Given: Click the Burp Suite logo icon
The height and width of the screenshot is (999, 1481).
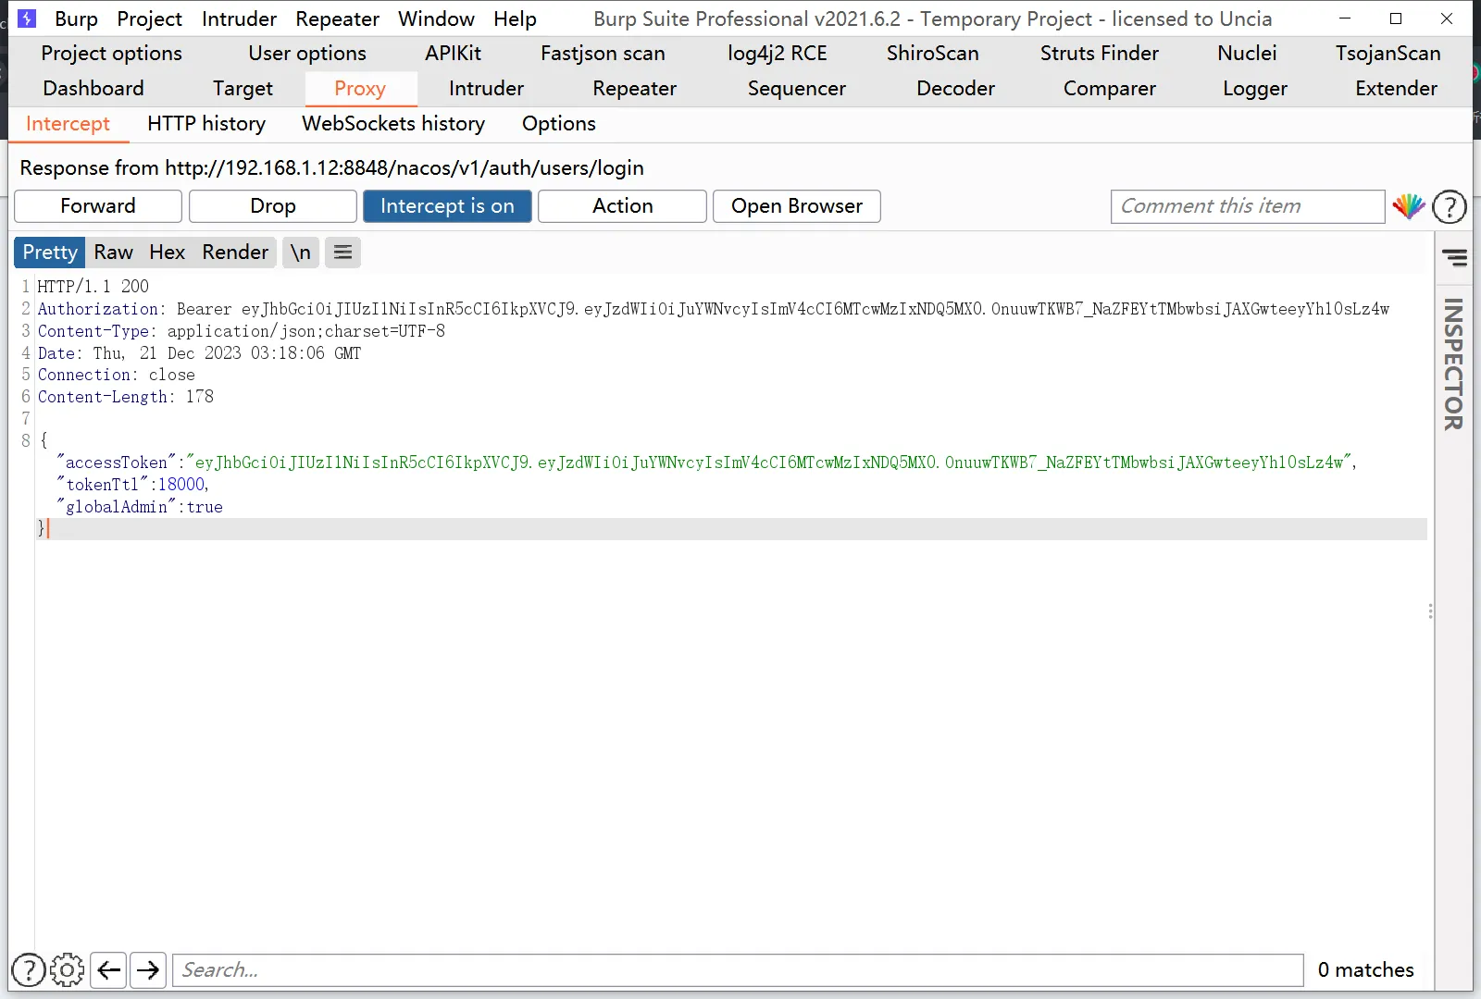Looking at the screenshot, I should [x=27, y=18].
